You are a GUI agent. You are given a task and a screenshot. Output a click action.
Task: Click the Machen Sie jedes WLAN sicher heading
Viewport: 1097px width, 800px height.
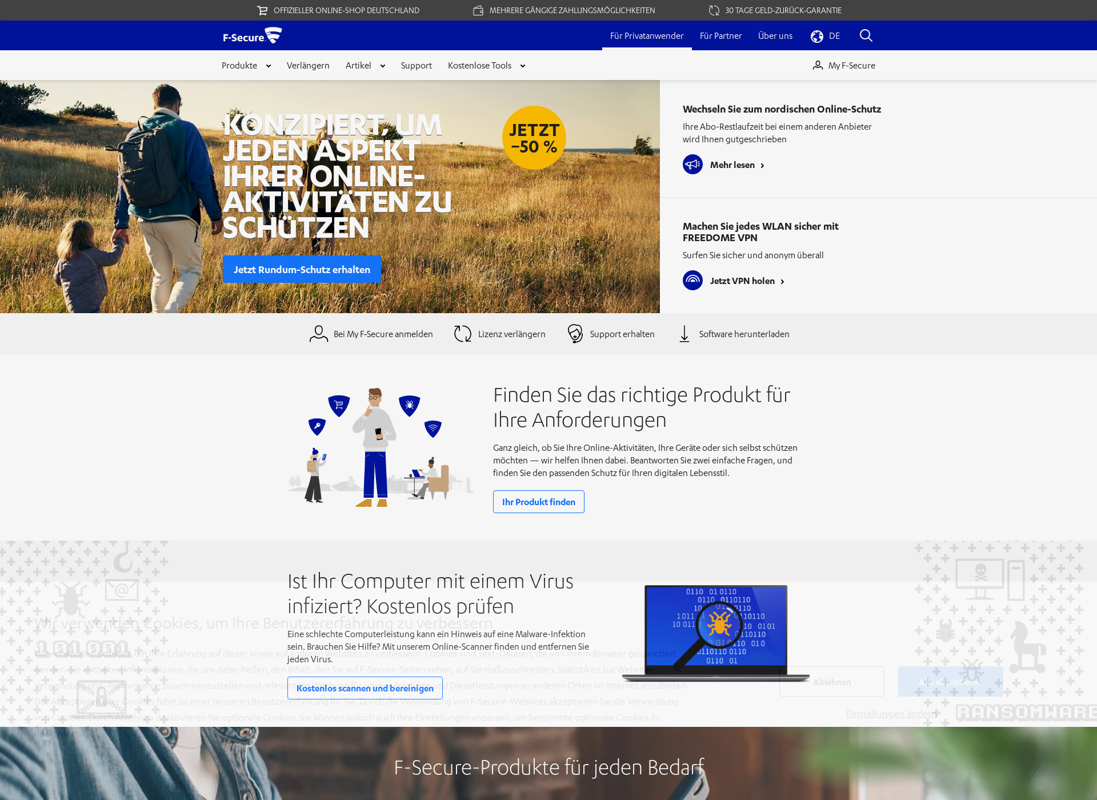tap(760, 232)
